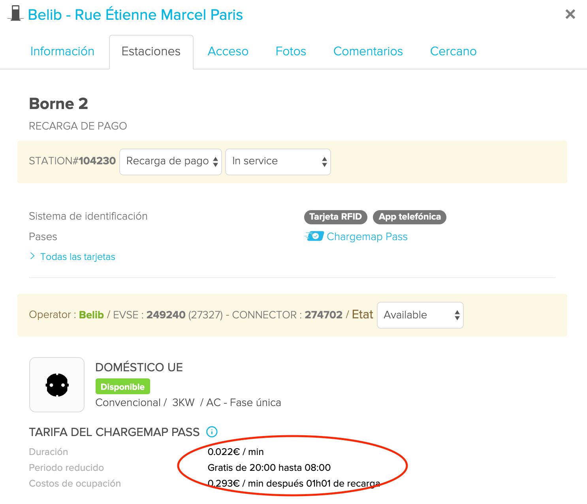Click the Chargemap Pass card icon

314,236
